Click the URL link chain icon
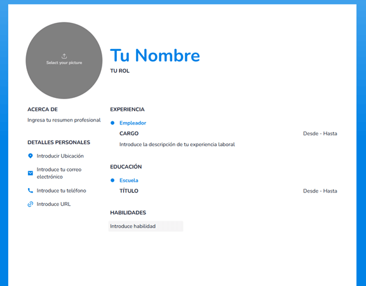This screenshot has width=366, height=286. pyautogui.click(x=30, y=204)
